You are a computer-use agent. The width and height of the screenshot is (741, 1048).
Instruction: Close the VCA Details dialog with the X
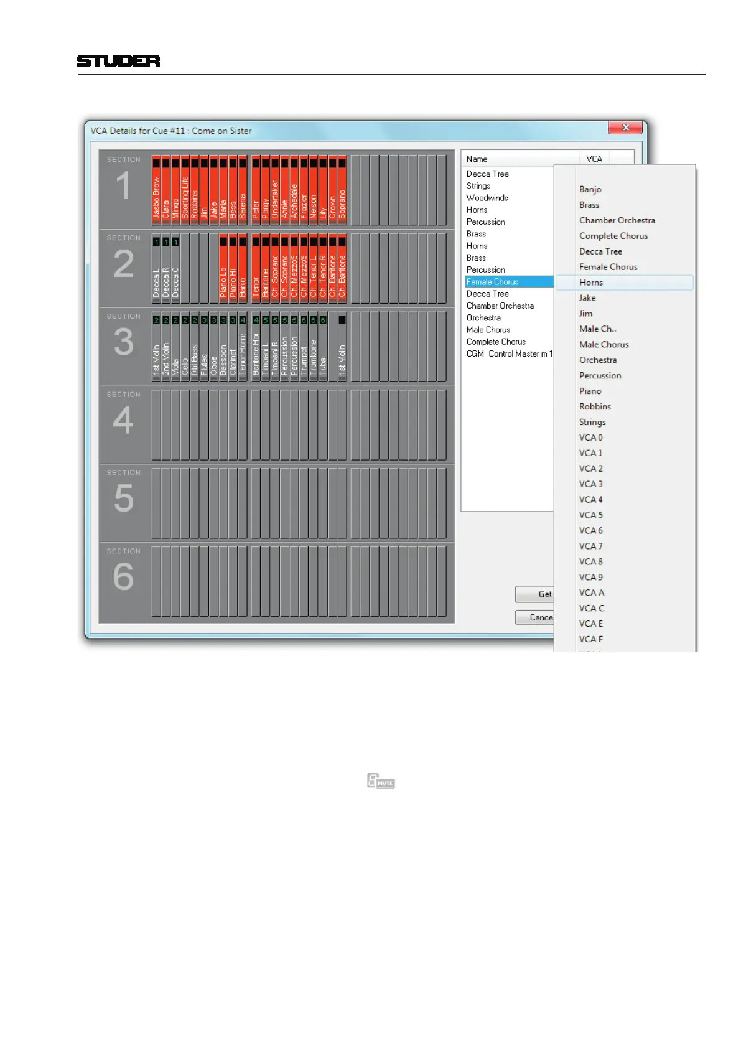[x=625, y=128]
